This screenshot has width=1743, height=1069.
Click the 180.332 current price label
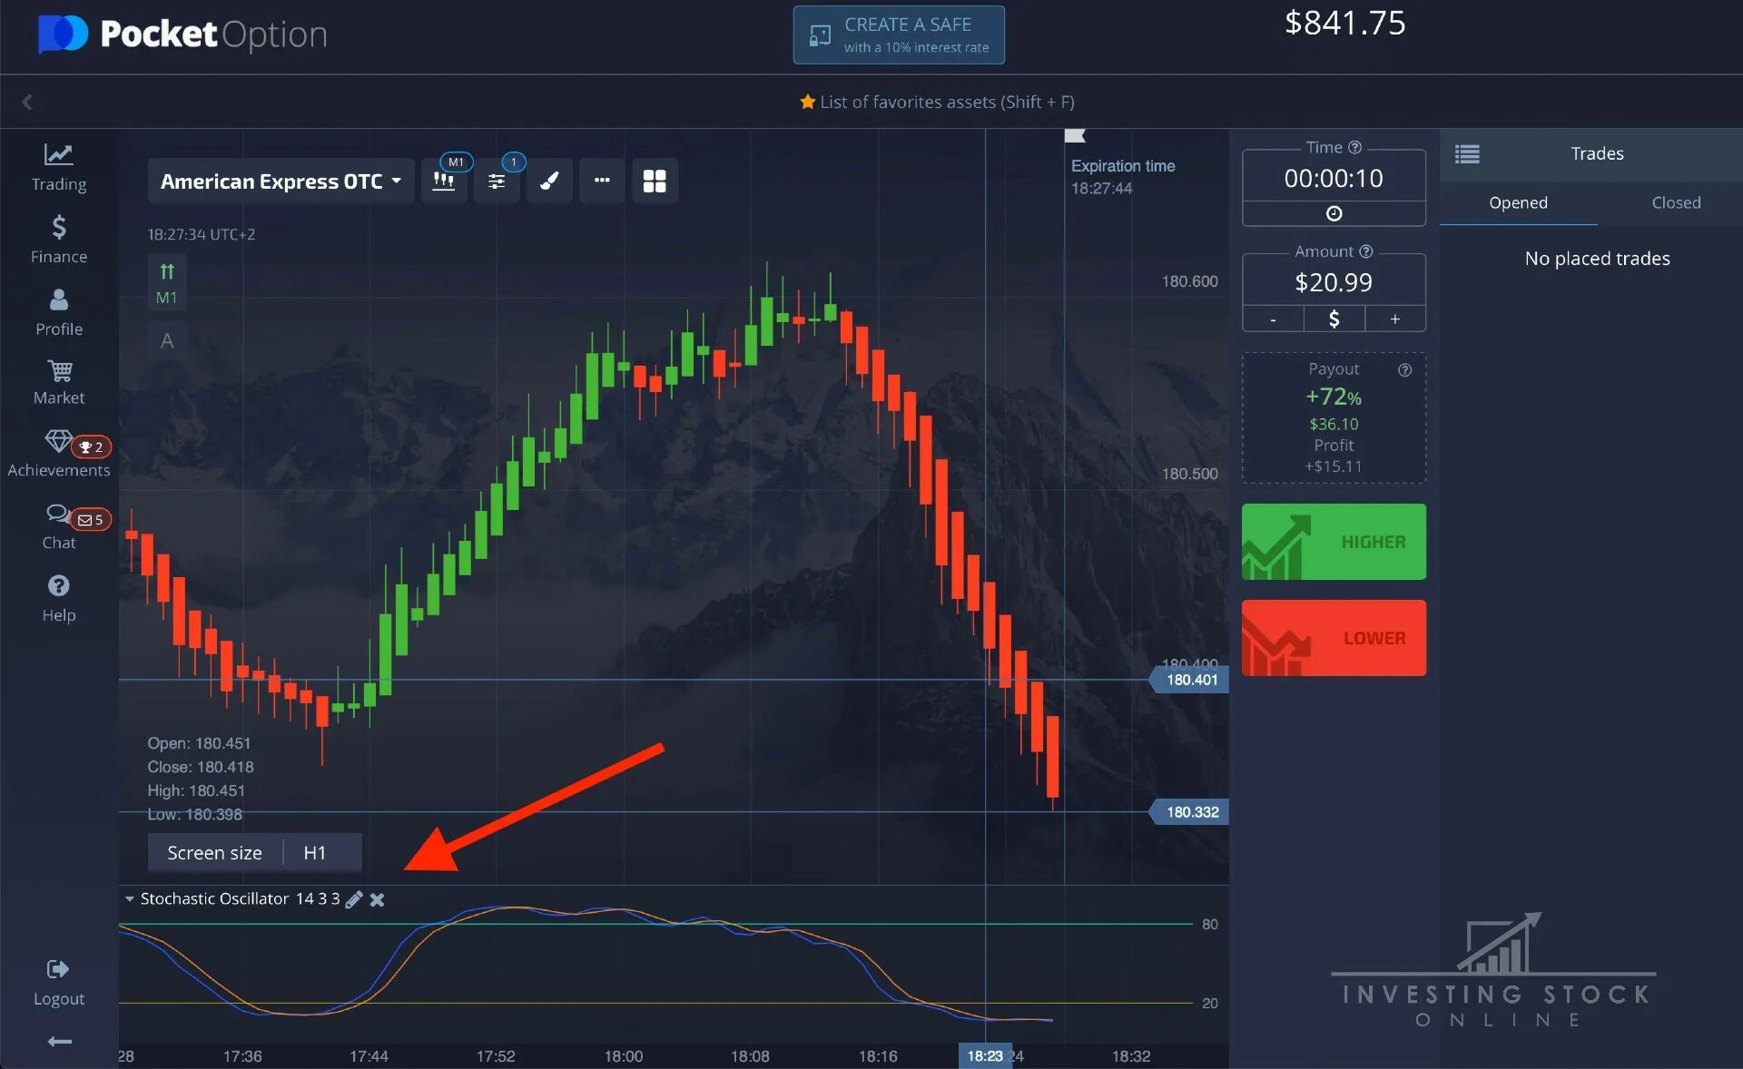(1191, 812)
